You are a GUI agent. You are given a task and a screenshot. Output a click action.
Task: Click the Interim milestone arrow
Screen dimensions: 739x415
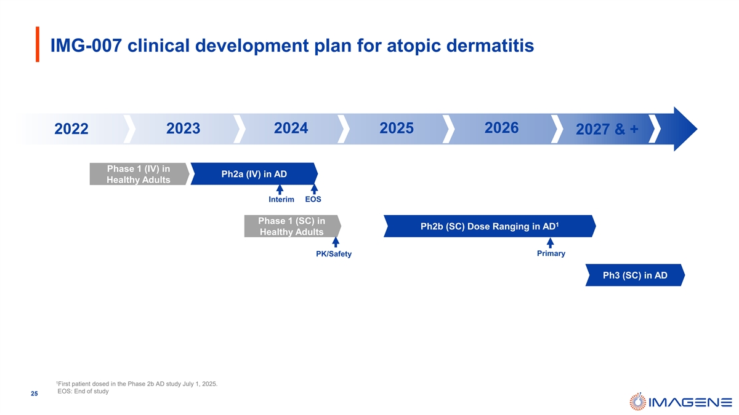[x=280, y=189]
